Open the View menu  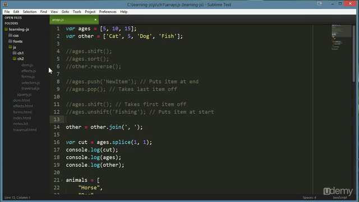(x=54, y=12)
